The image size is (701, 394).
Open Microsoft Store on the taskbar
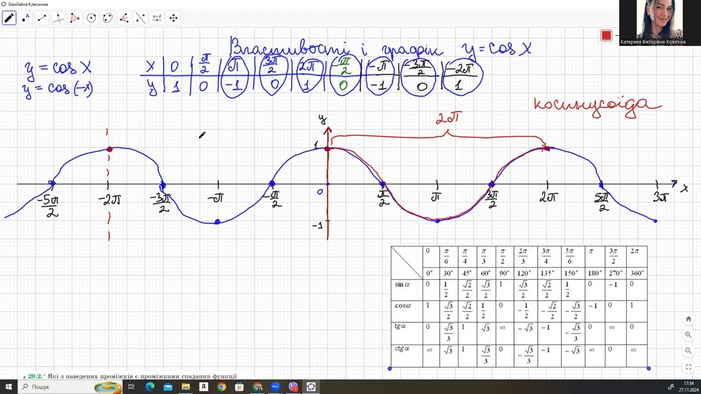point(239,387)
